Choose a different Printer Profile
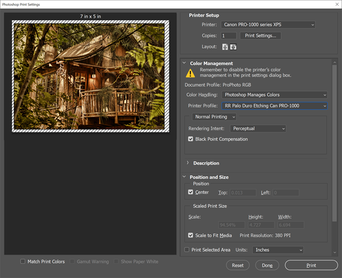The height and width of the screenshot is (278, 342). pos(274,106)
